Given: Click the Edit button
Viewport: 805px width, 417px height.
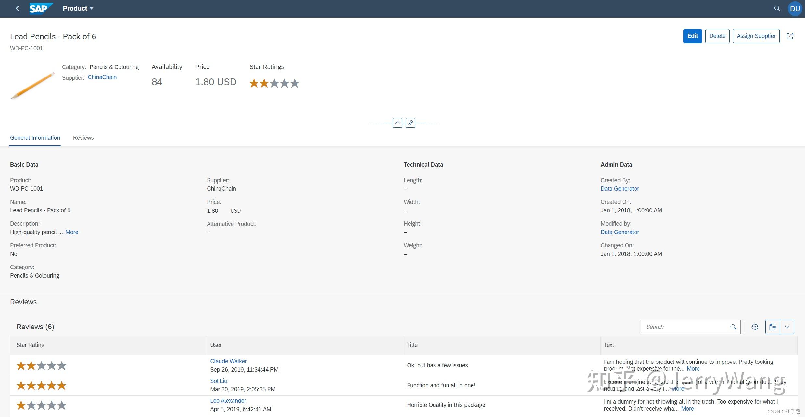Looking at the screenshot, I should pyautogui.click(x=692, y=36).
